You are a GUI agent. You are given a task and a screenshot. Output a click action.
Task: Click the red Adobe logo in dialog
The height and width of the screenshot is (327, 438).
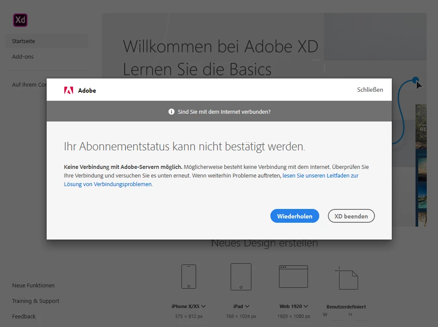click(68, 90)
